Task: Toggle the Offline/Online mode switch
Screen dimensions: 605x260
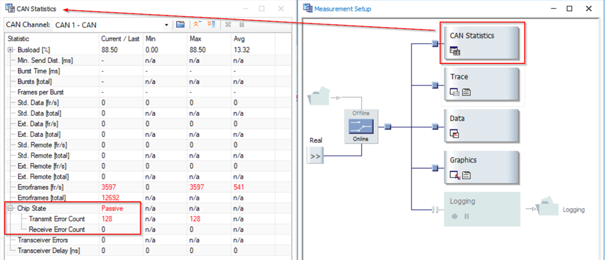Action: click(362, 127)
